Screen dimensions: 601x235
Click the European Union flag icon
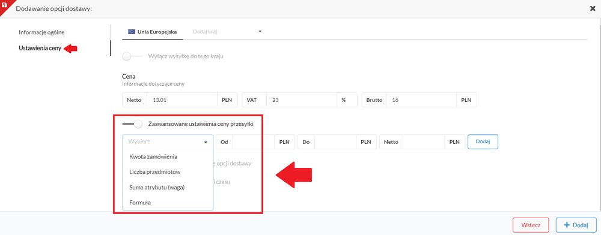pos(131,32)
